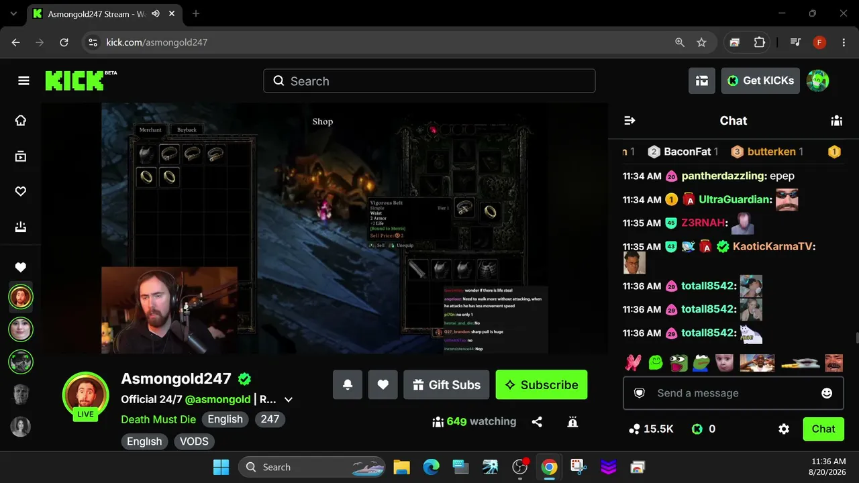Open Chrome media controls icon
The height and width of the screenshot is (483, 859).
(x=795, y=42)
